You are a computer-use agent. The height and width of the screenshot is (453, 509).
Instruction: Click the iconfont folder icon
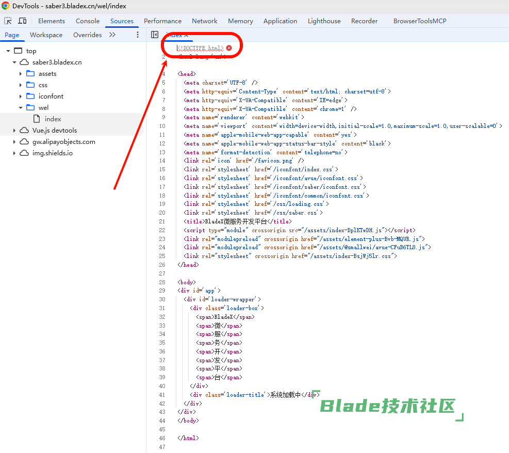coord(30,96)
